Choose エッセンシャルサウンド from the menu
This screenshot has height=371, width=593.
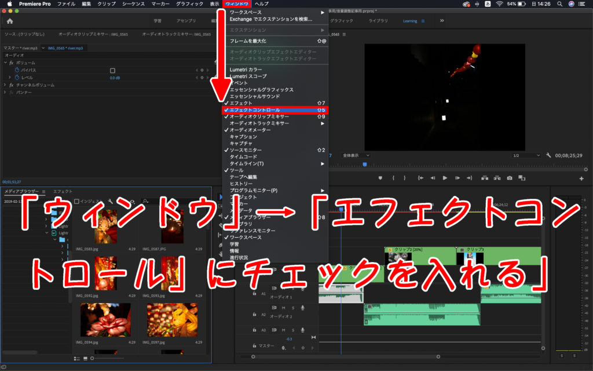pyautogui.click(x=275, y=97)
